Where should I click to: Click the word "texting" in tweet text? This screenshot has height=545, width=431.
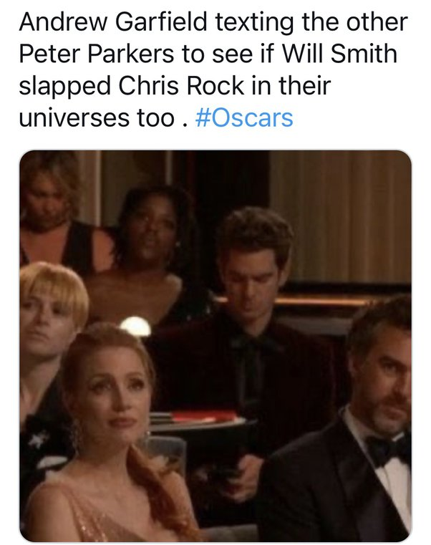pos(254,23)
